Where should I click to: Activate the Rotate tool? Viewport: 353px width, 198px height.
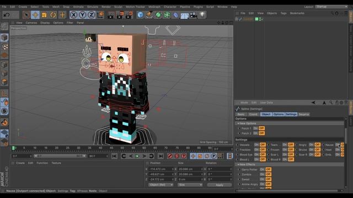53,15
